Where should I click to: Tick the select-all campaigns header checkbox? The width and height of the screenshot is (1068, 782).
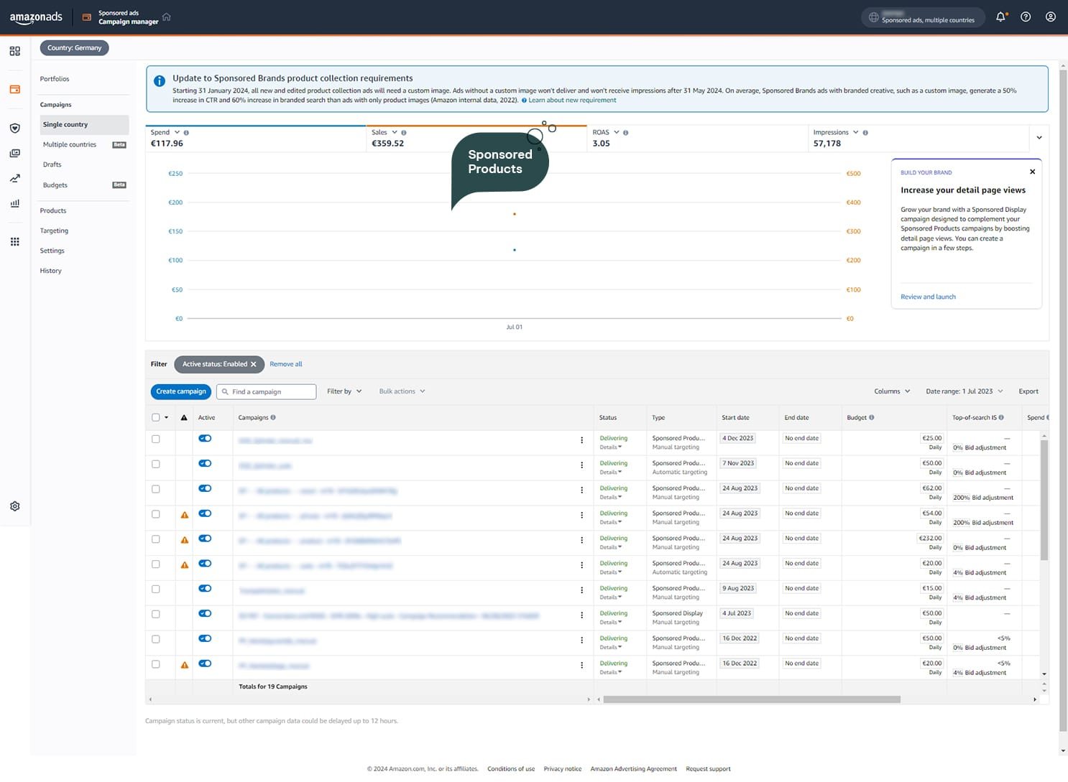pyautogui.click(x=156, y=418)
